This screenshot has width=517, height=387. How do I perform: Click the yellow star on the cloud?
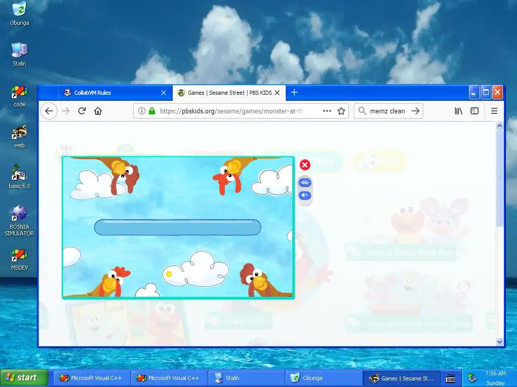point(169,274)
